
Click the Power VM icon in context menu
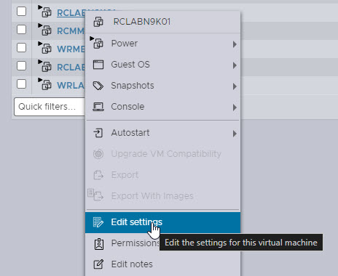(97, 43)
